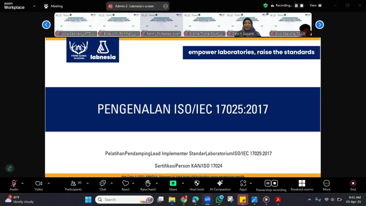Select Fahmi_Poltekkes Aceh video thumbnail
The width and height of the screenshot is (366, 206).
point(162,25)
